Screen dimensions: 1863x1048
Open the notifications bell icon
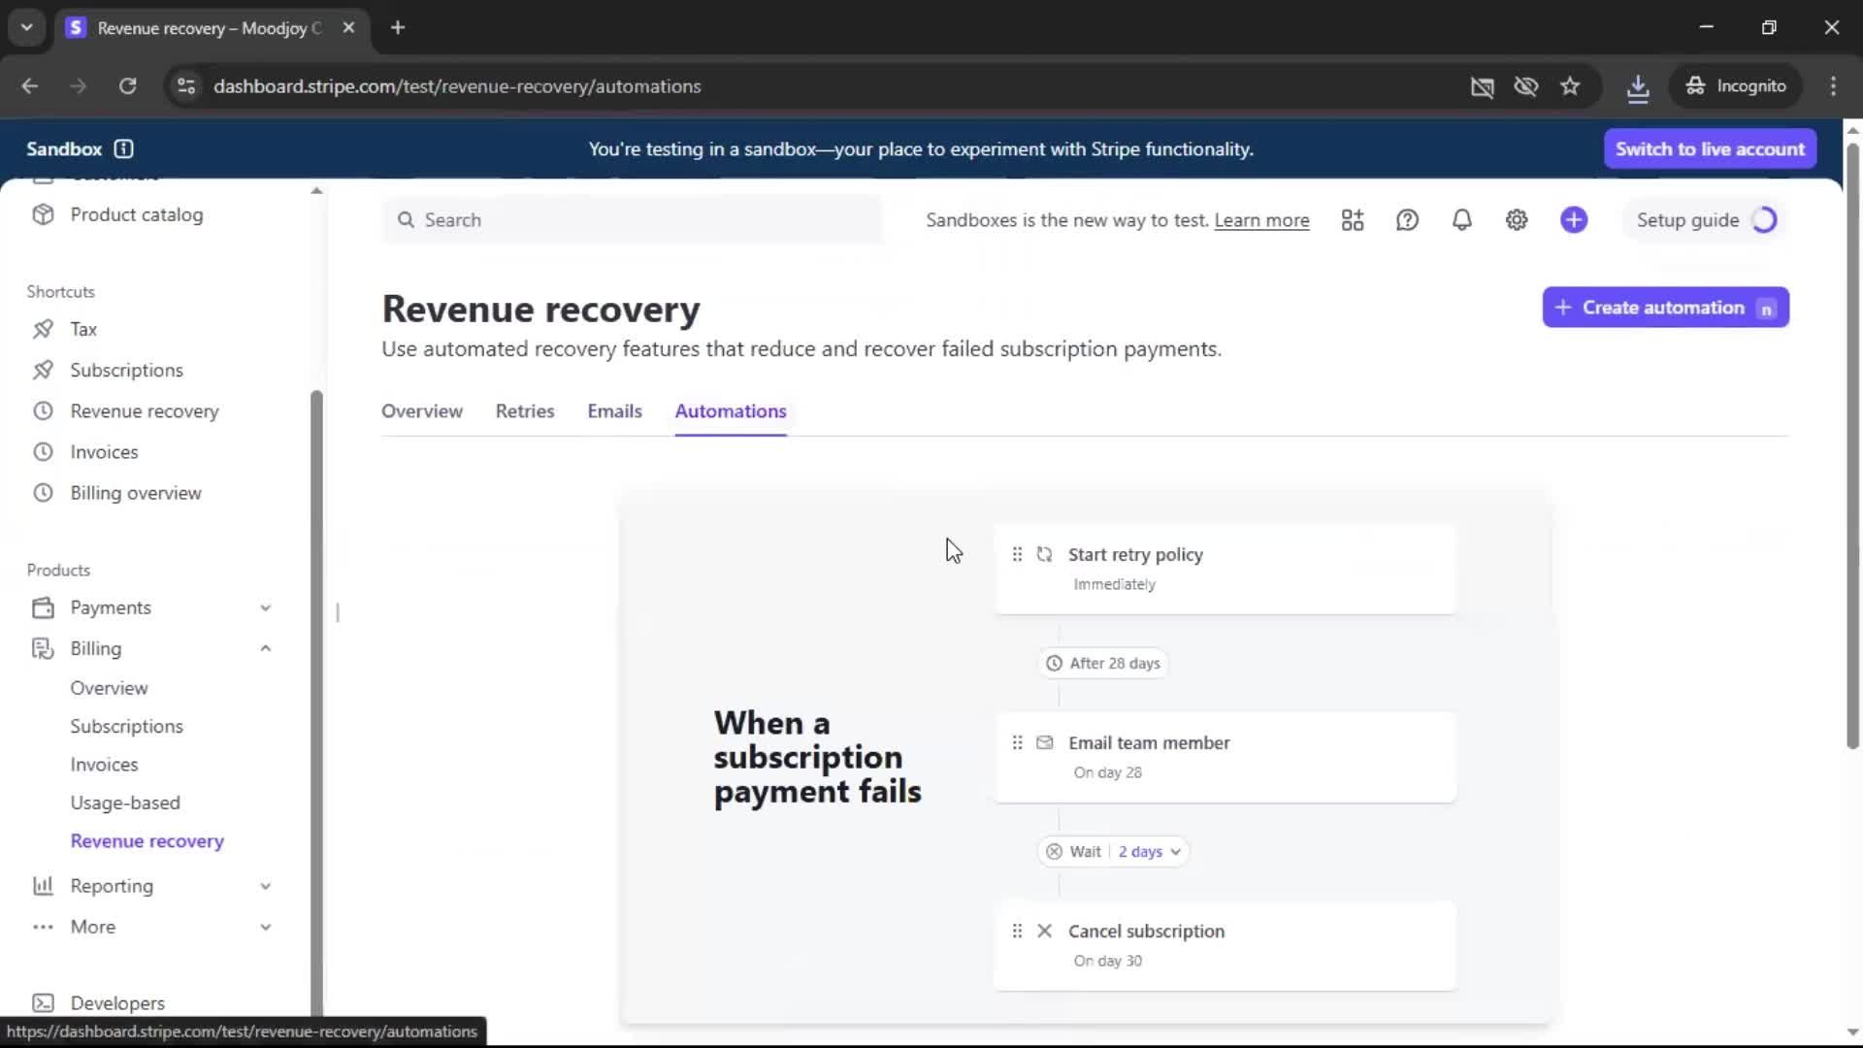click(1461, 220)
